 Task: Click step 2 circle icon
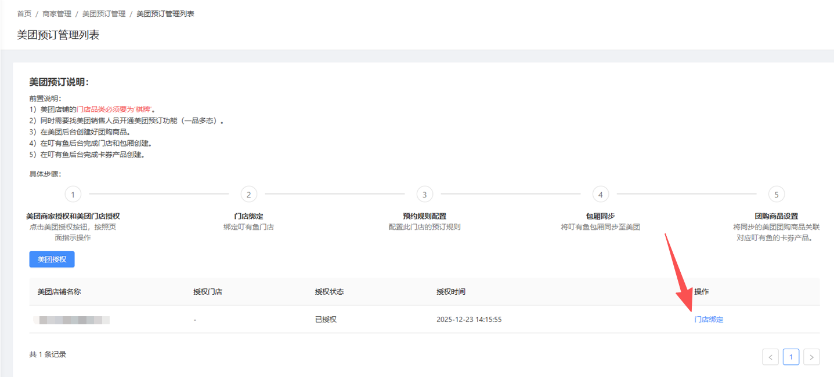248,194
